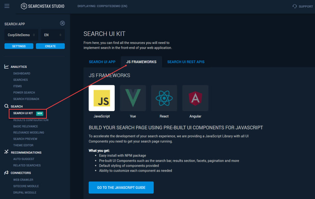
Task: Click the Connectors section header
Action: [x=21, y=173]
